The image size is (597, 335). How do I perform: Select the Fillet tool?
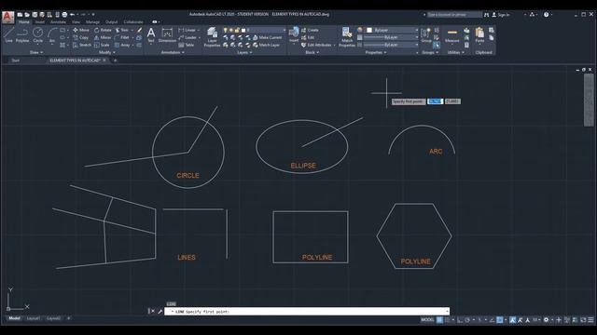pos(122,37)
